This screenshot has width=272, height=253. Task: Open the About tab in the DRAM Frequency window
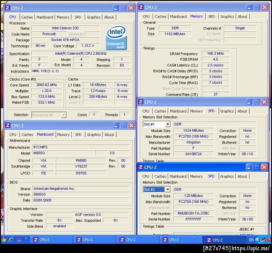[x=243, y=17]
